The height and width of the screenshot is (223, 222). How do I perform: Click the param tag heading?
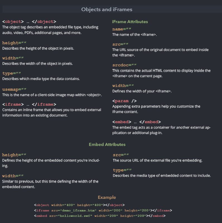pos(124,101)
